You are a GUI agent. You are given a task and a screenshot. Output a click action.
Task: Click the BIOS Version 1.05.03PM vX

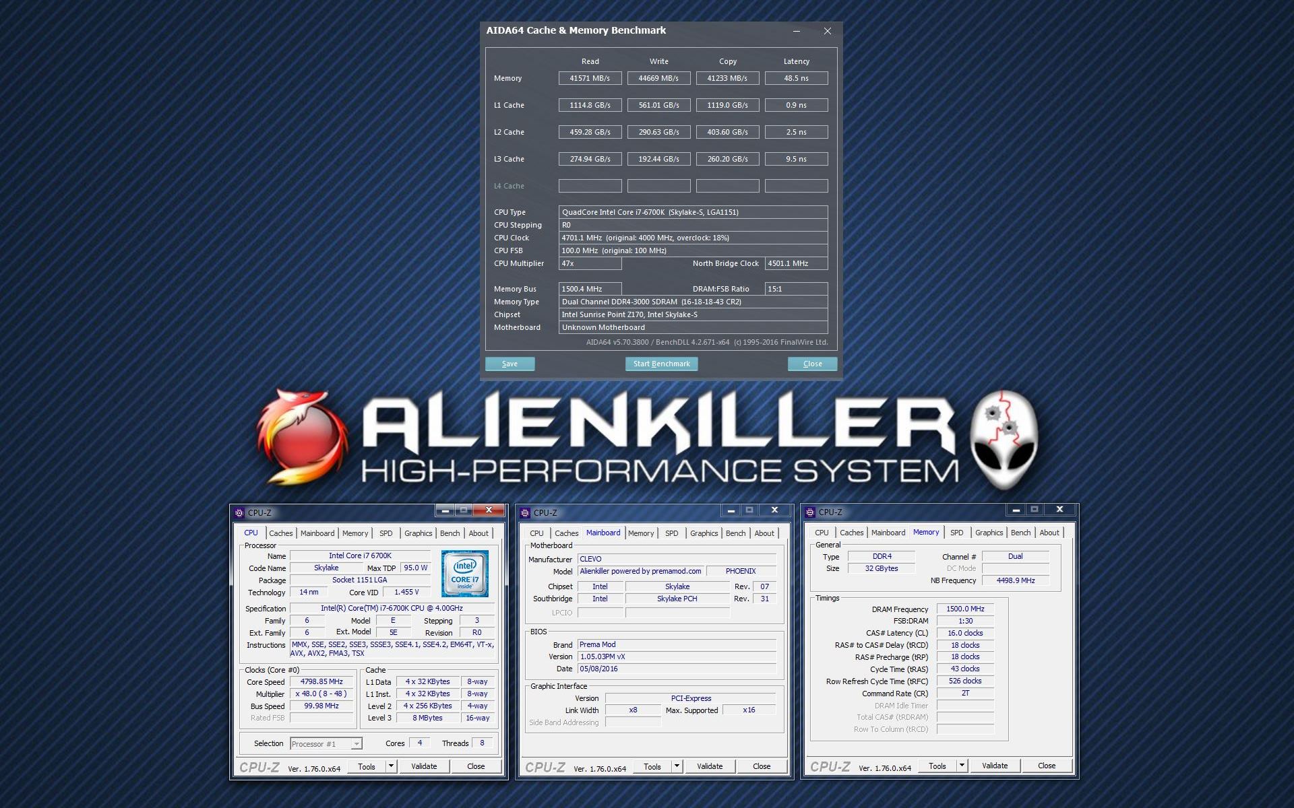click(677, 656)
